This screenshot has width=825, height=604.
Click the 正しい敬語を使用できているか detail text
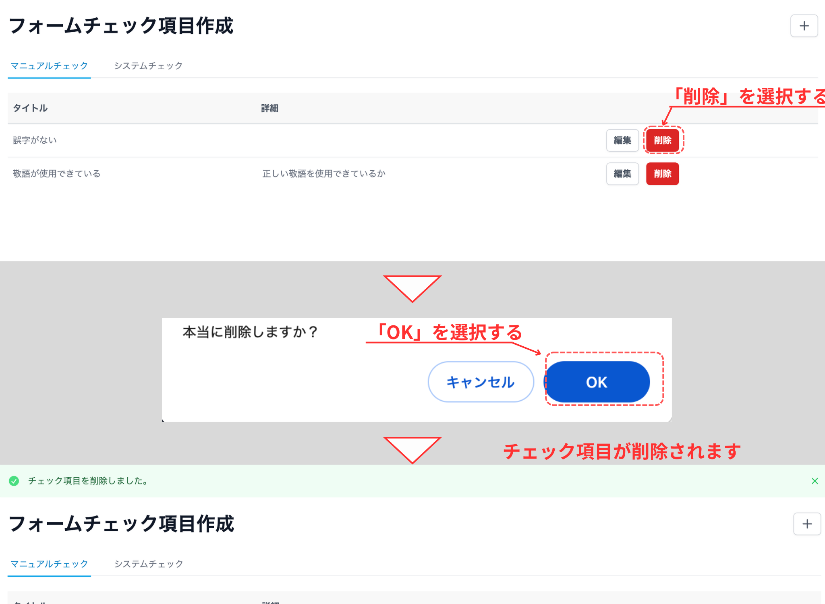coord(323,174)
